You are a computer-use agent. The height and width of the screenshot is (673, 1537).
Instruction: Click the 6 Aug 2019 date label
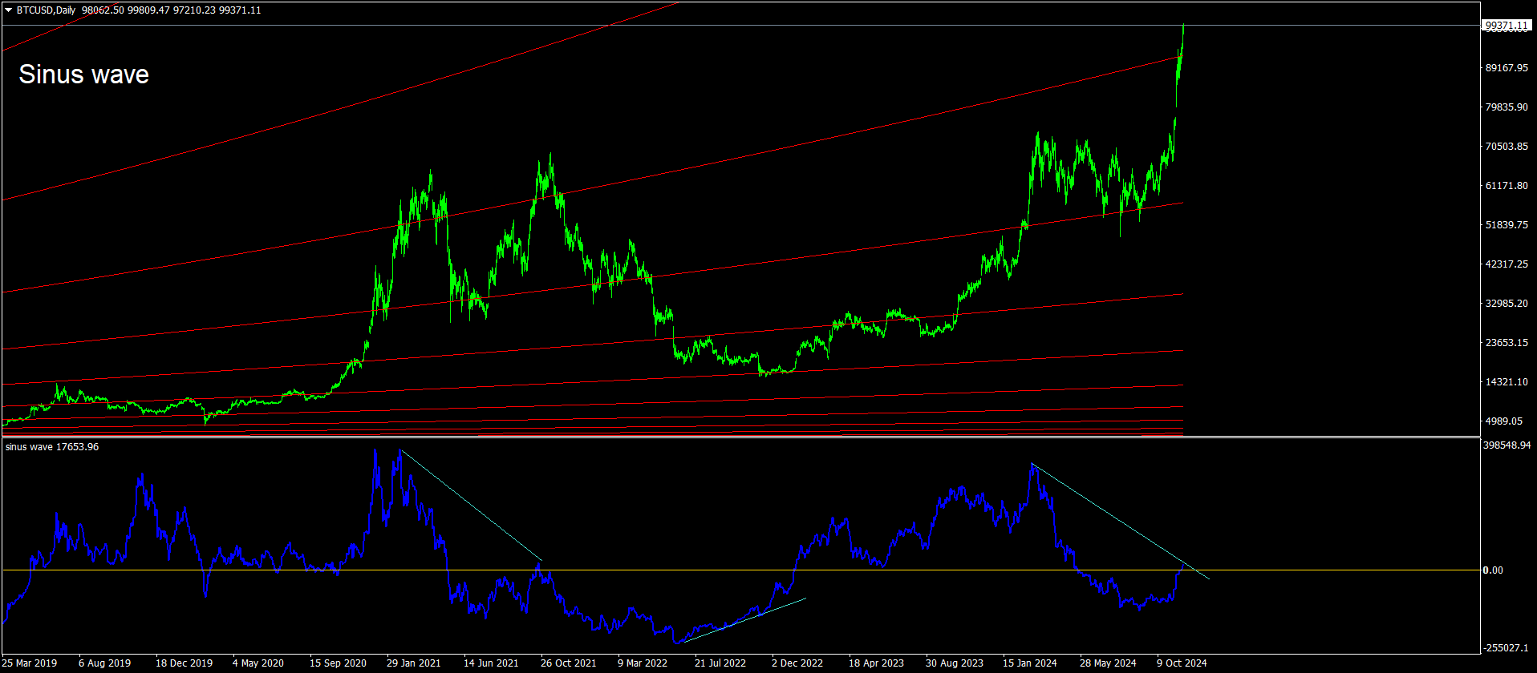coord(104,663)
